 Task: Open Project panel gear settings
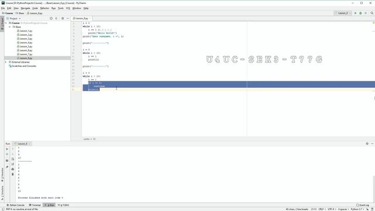(x=63, y=18)
